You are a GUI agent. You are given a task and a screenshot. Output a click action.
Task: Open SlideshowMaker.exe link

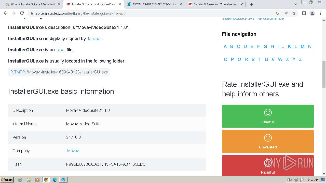(238, 19)
